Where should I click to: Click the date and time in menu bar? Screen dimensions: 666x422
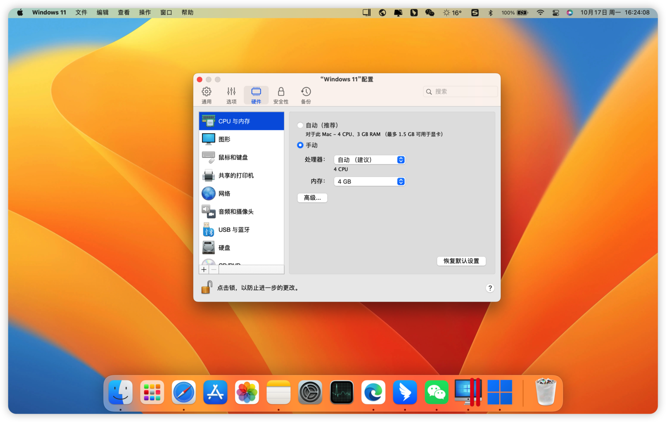tap(615, 12)
